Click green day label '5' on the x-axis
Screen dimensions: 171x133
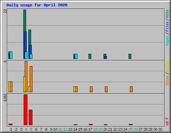pyautogui.click(x=31, y=129)
